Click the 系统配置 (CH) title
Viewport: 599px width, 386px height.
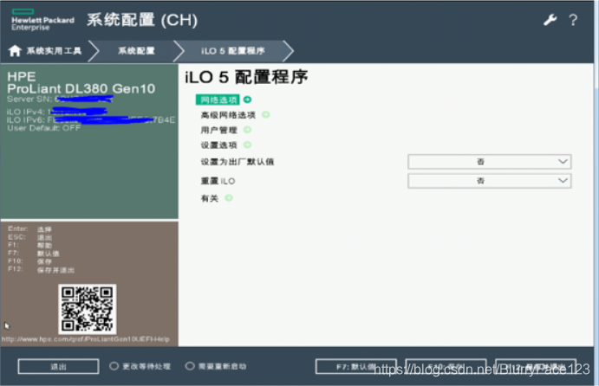[142, 20]
